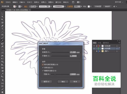The image size is (127, 94).
Task: Open the 基本功能 workspace switcher
Action: 119,2
